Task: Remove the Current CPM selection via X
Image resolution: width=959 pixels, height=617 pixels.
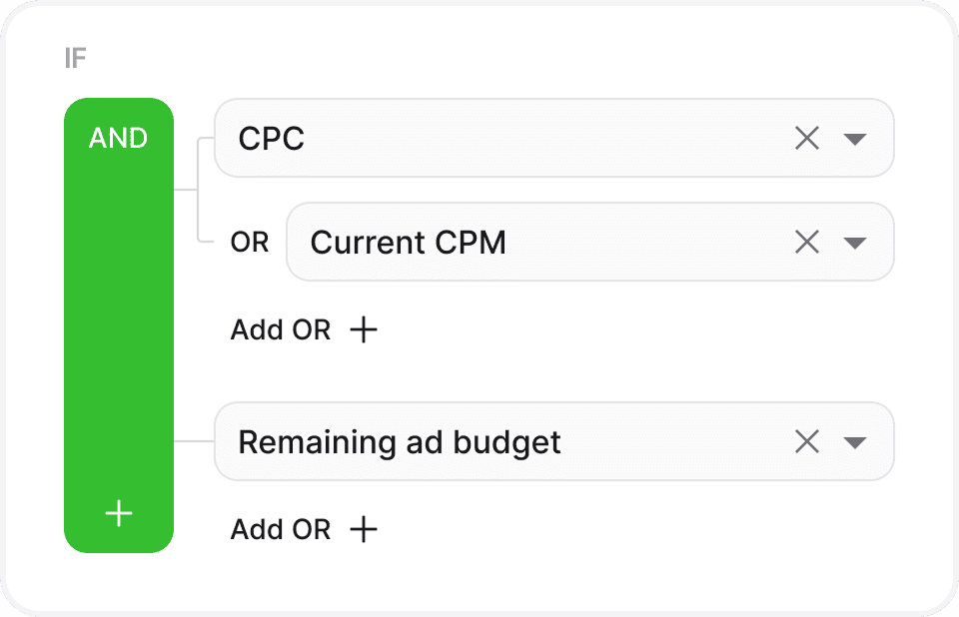Action: coord(807,242)
